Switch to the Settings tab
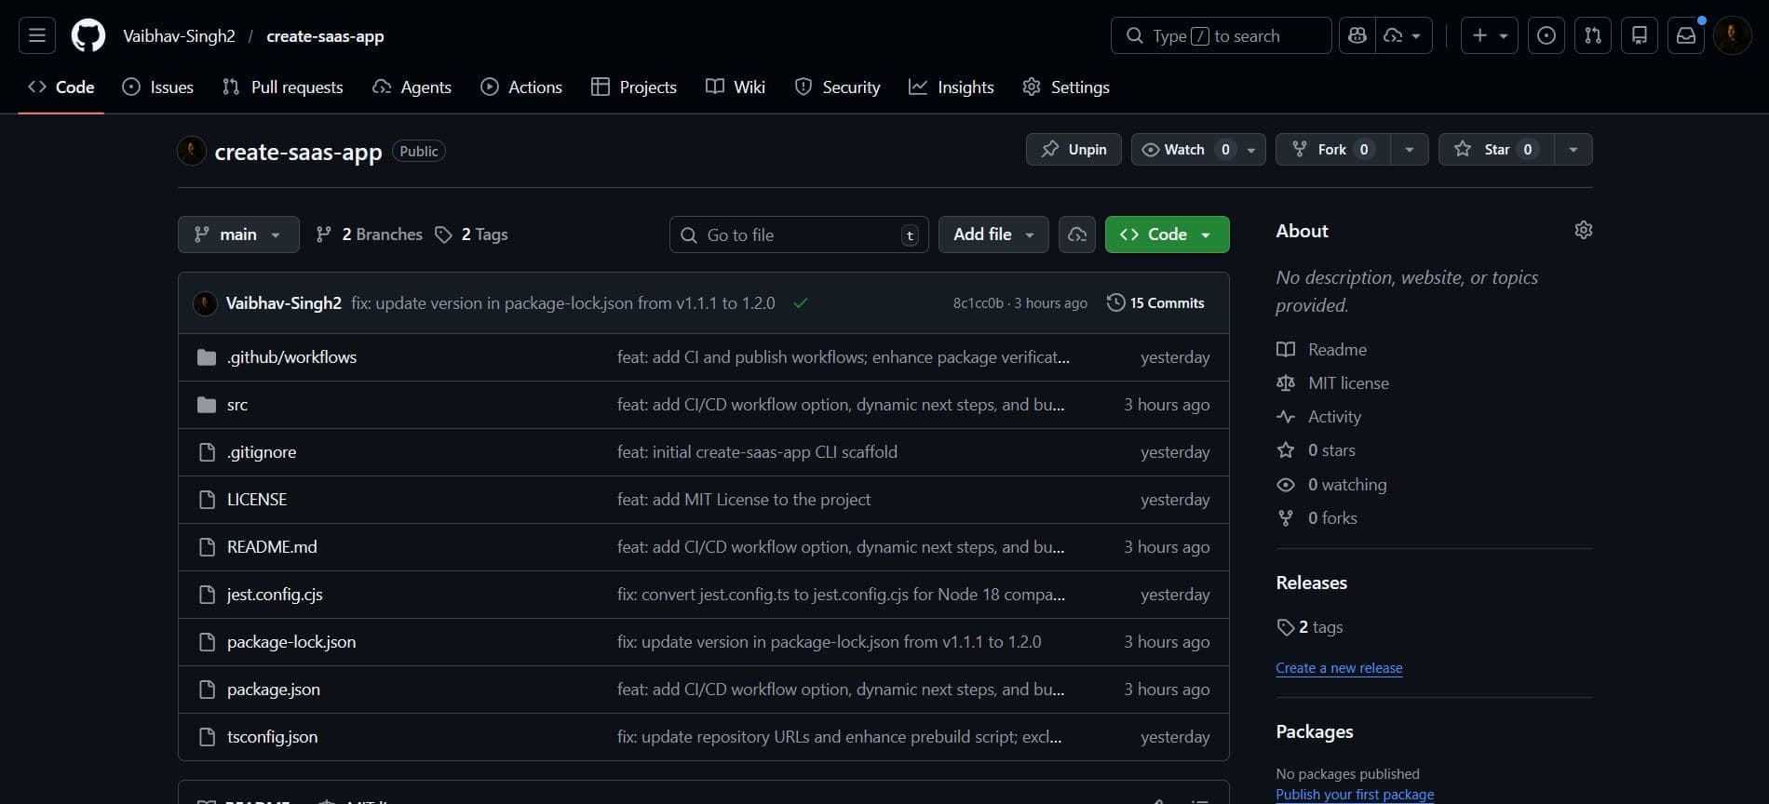The width and height of the screenshot is (1769, 804). click(x=1066, y=87)
